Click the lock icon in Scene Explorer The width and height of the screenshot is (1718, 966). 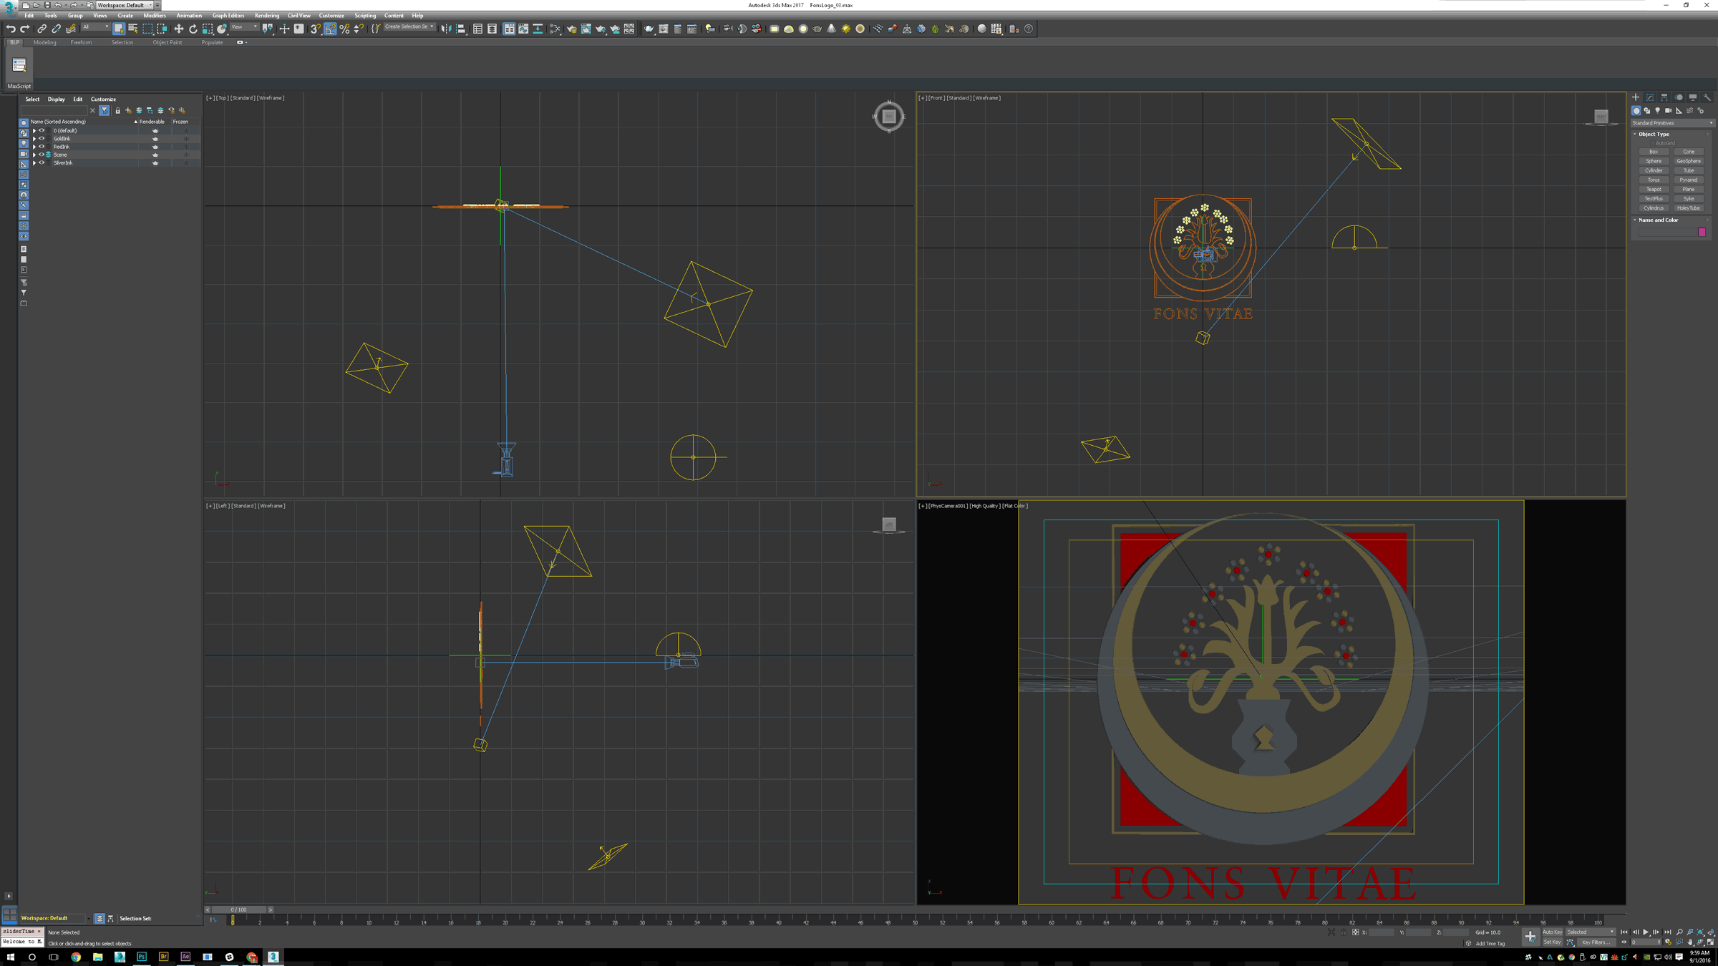tap(117, 111)
